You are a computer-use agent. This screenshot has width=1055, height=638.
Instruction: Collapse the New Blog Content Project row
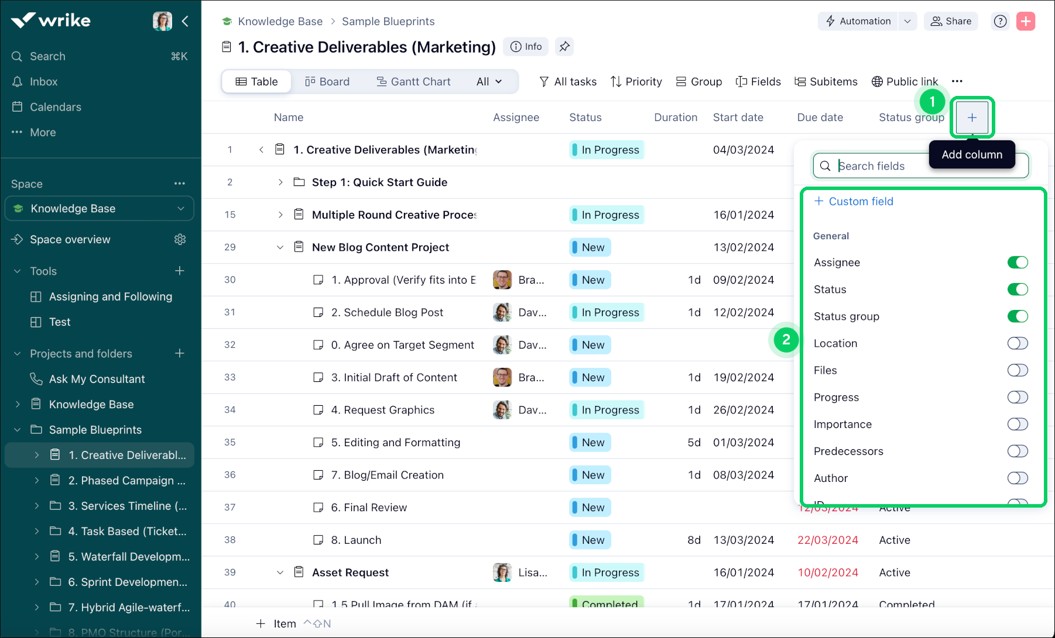coord(280,247)
